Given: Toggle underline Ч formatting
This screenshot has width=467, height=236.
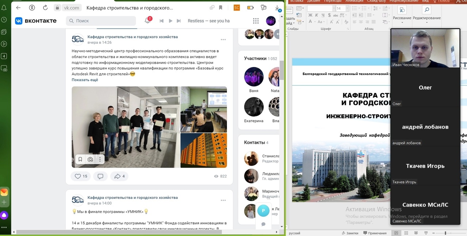Looking at the screenshot, I should click(323, 15).
